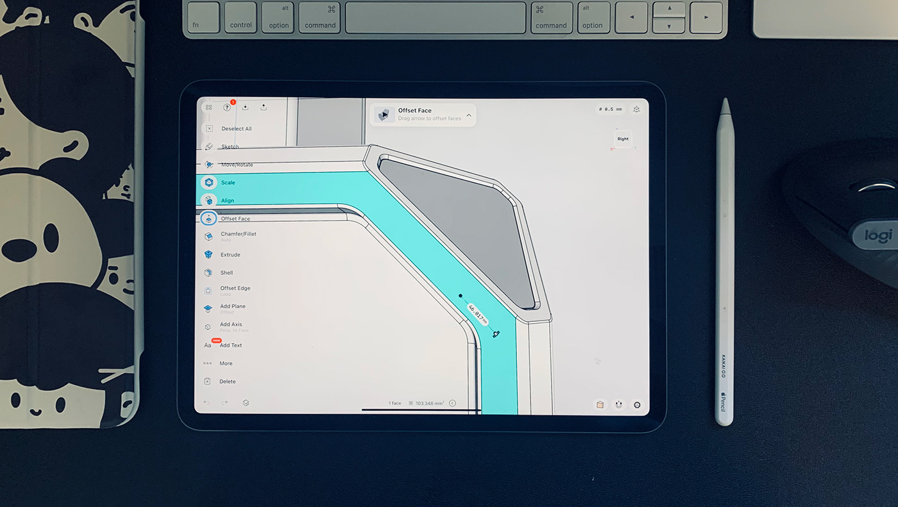898x507 pixels.
Task: Open the tools grid menu
Action: pos(208,106)
